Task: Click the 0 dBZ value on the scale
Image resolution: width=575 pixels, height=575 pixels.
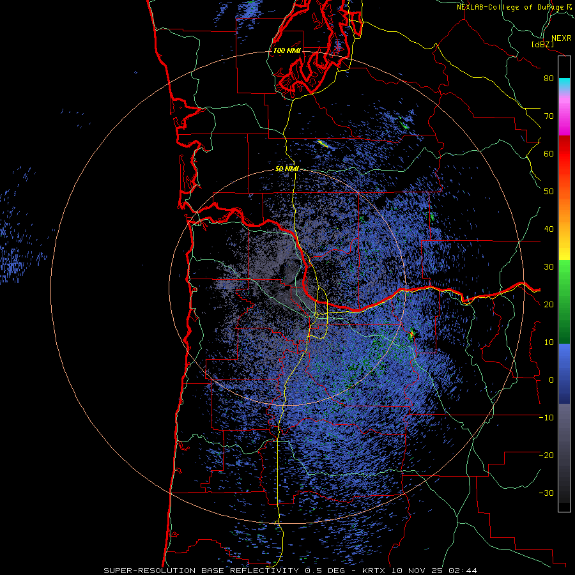Action: [x=551, y=380]
